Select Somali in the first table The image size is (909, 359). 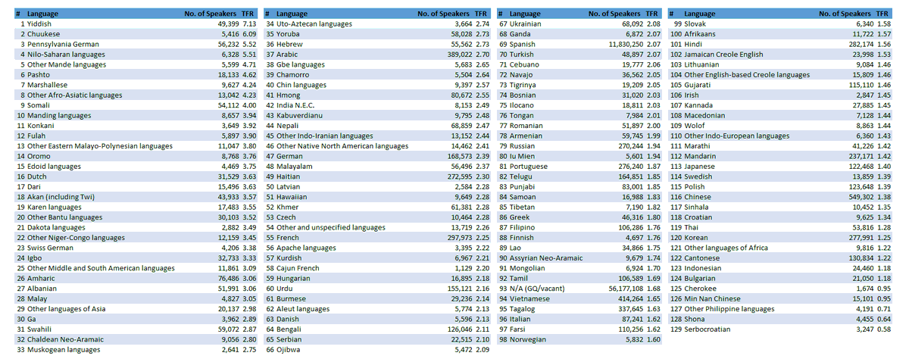point(38,105)
